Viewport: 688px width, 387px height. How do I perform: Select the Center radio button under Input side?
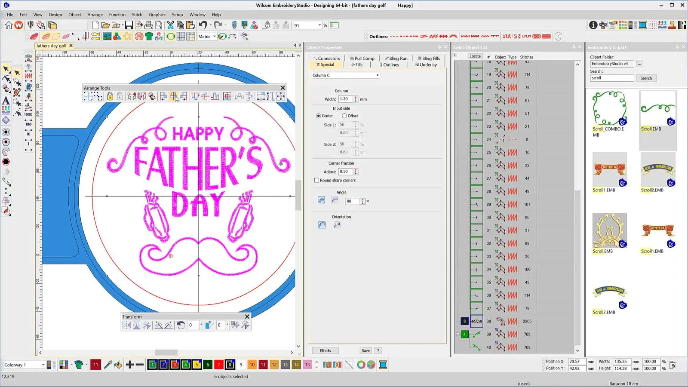tap(318, 116)
